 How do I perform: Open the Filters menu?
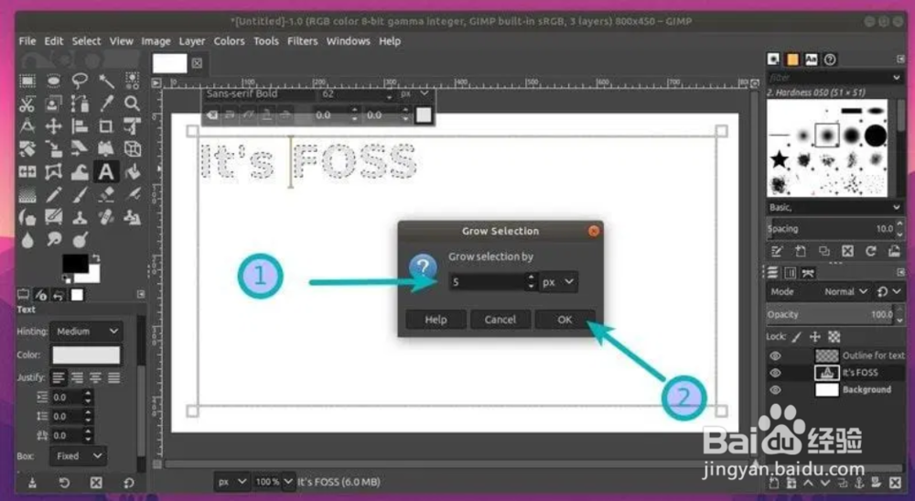302,41
